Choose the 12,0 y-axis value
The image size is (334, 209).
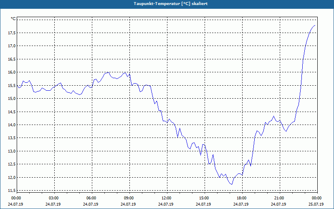tap(12, 177)
